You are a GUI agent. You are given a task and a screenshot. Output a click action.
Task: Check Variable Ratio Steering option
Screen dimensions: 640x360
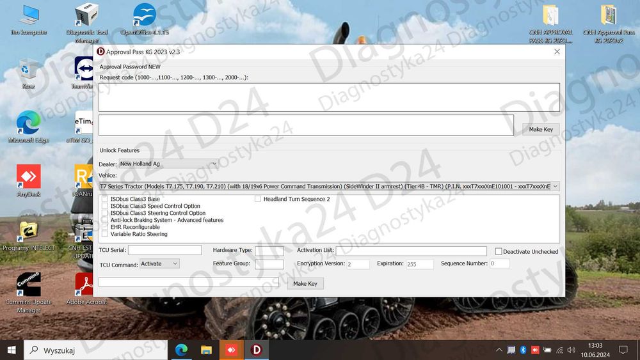(x=105, y=234)
